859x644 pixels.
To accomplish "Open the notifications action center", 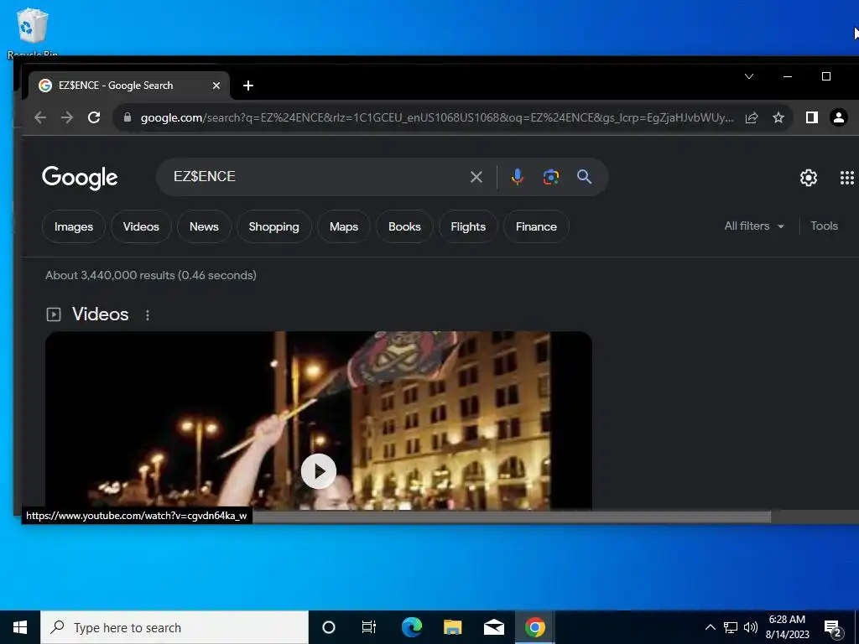I will tap(833, 629).
